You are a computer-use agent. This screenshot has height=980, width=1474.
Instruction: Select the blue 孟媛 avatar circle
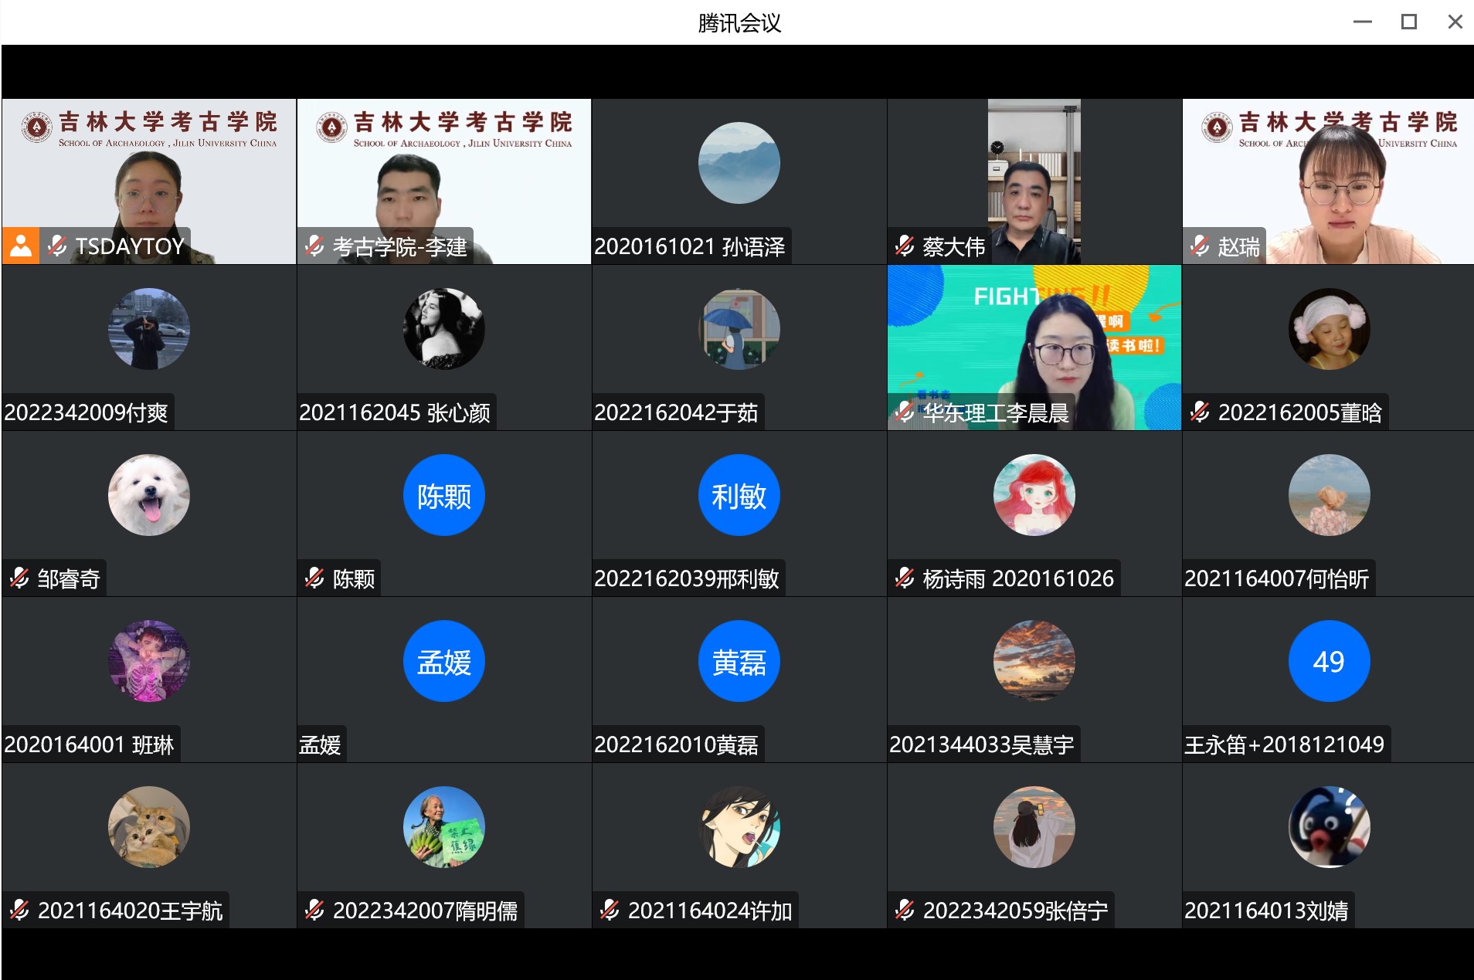[x=443, y=661]
